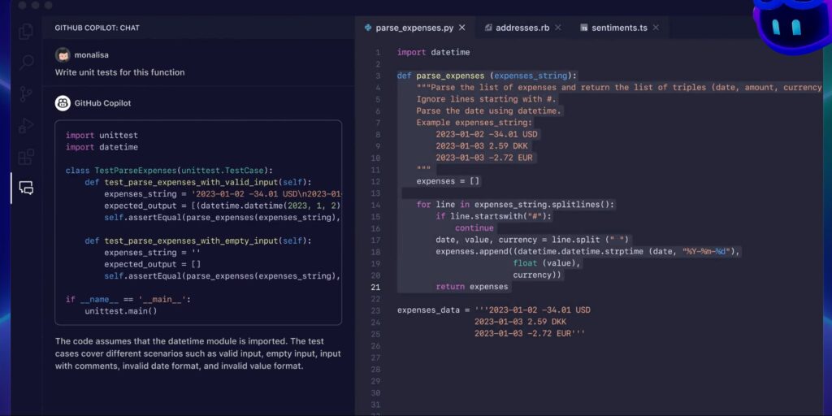The width and height of the screenshot is (832, 416).
Task: Click the GitHub Copilot avatar icon
Action: point(63,103)
